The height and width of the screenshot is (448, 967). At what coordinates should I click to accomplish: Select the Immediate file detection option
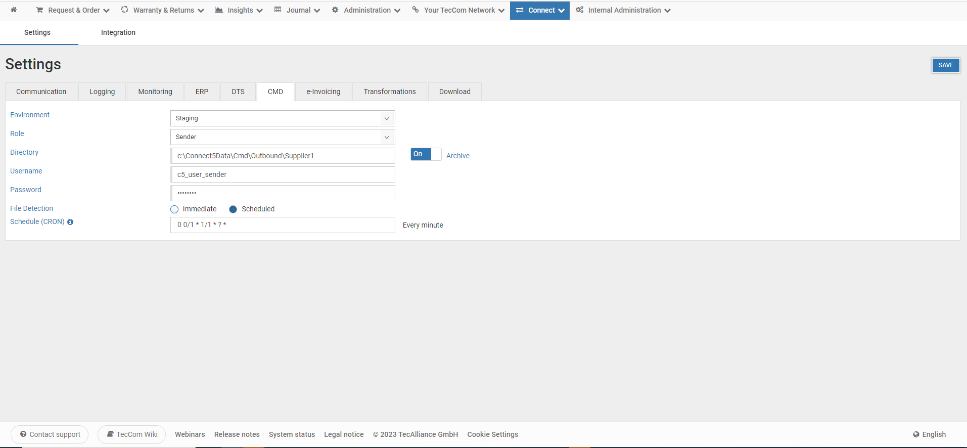[x=175, y=209]
